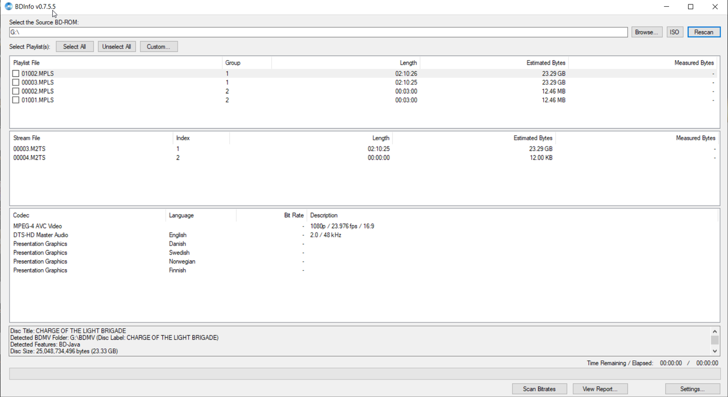Click Select All playlists button
The height and width of the screenshot is (397, 728).
click(75, 47)
